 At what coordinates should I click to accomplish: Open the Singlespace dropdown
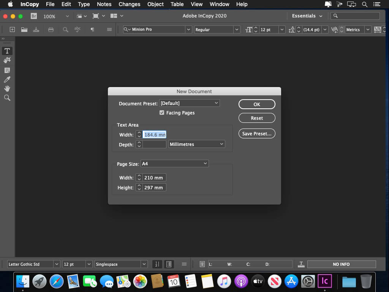click(144, 264)
